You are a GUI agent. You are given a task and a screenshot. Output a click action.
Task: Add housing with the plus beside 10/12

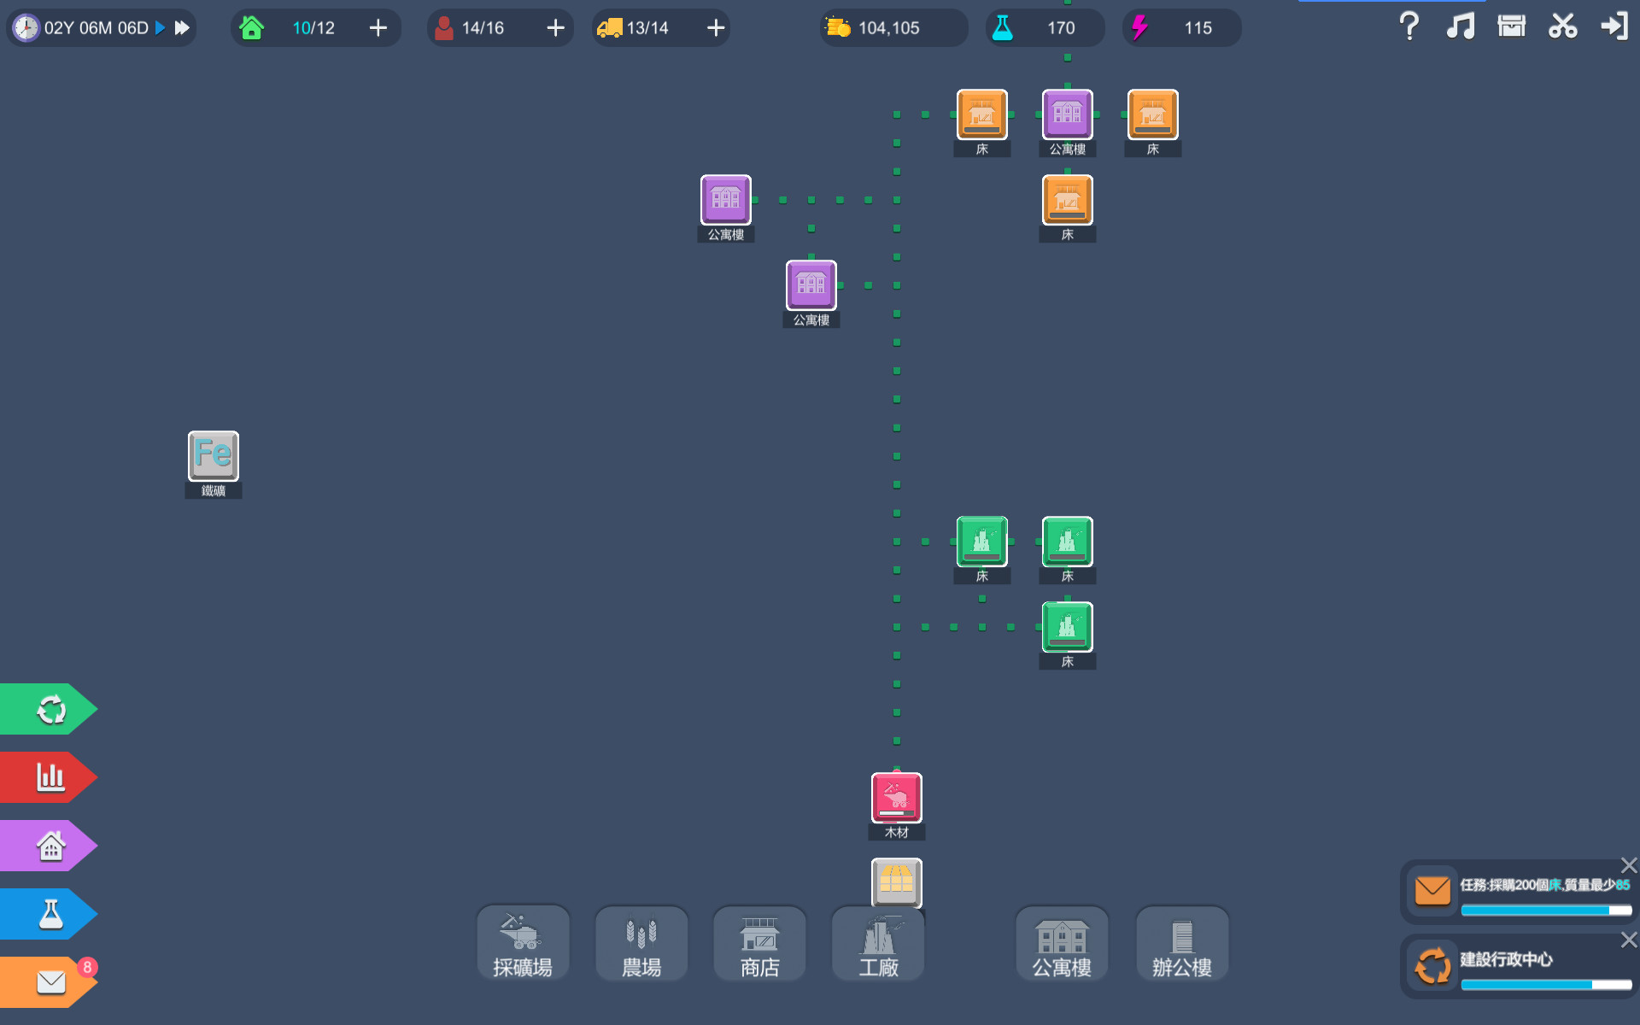coord(378,27)
